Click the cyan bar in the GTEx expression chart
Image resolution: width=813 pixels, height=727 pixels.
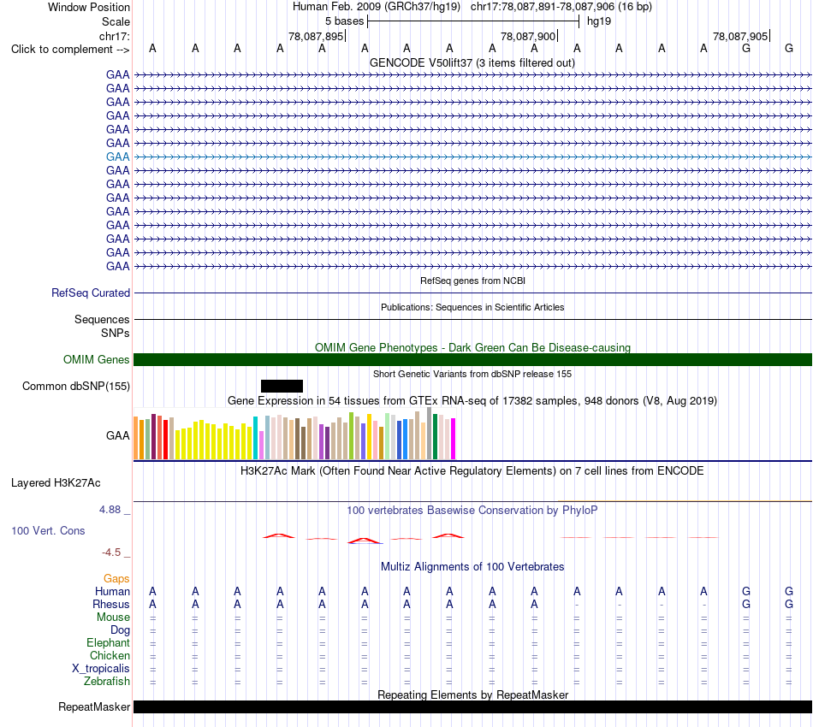click(x=255, y=438)
